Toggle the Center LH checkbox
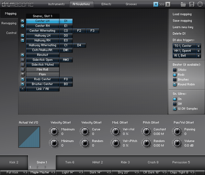 pos(23,21)
